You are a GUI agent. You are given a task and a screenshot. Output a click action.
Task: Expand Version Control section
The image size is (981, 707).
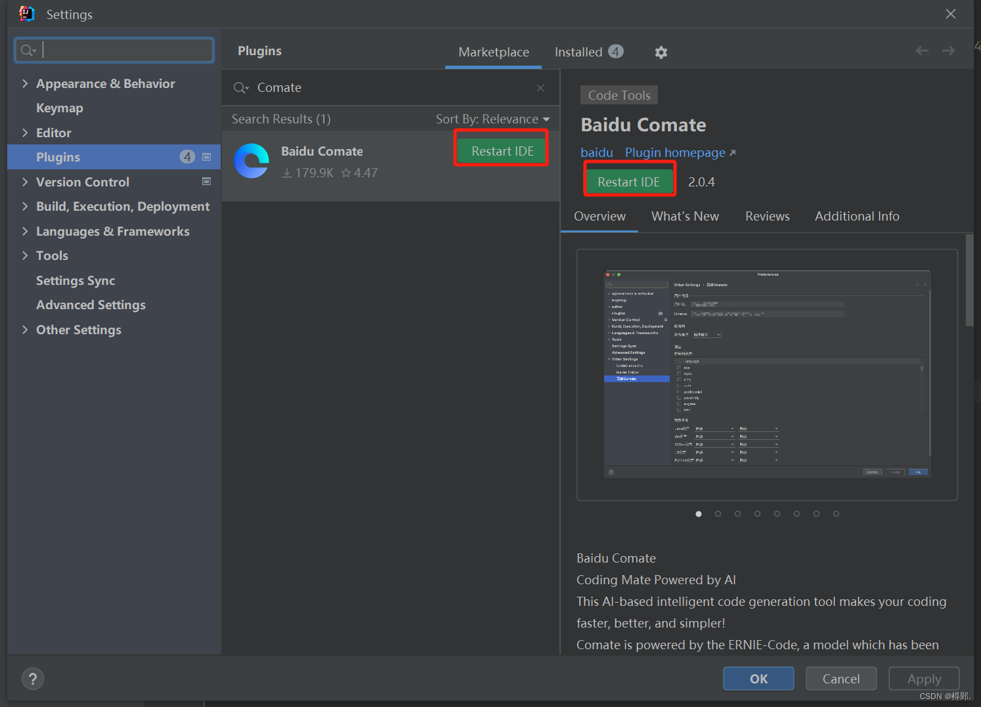pos(25,182)
